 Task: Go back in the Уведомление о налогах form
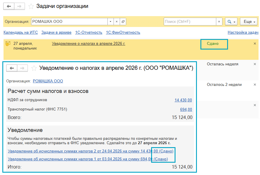click(x=12, y=68)
